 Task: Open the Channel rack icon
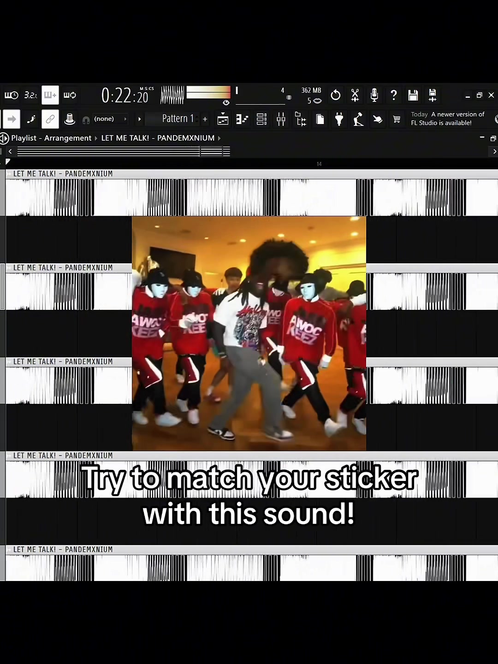pyautogui.click(x=261, y=119)
